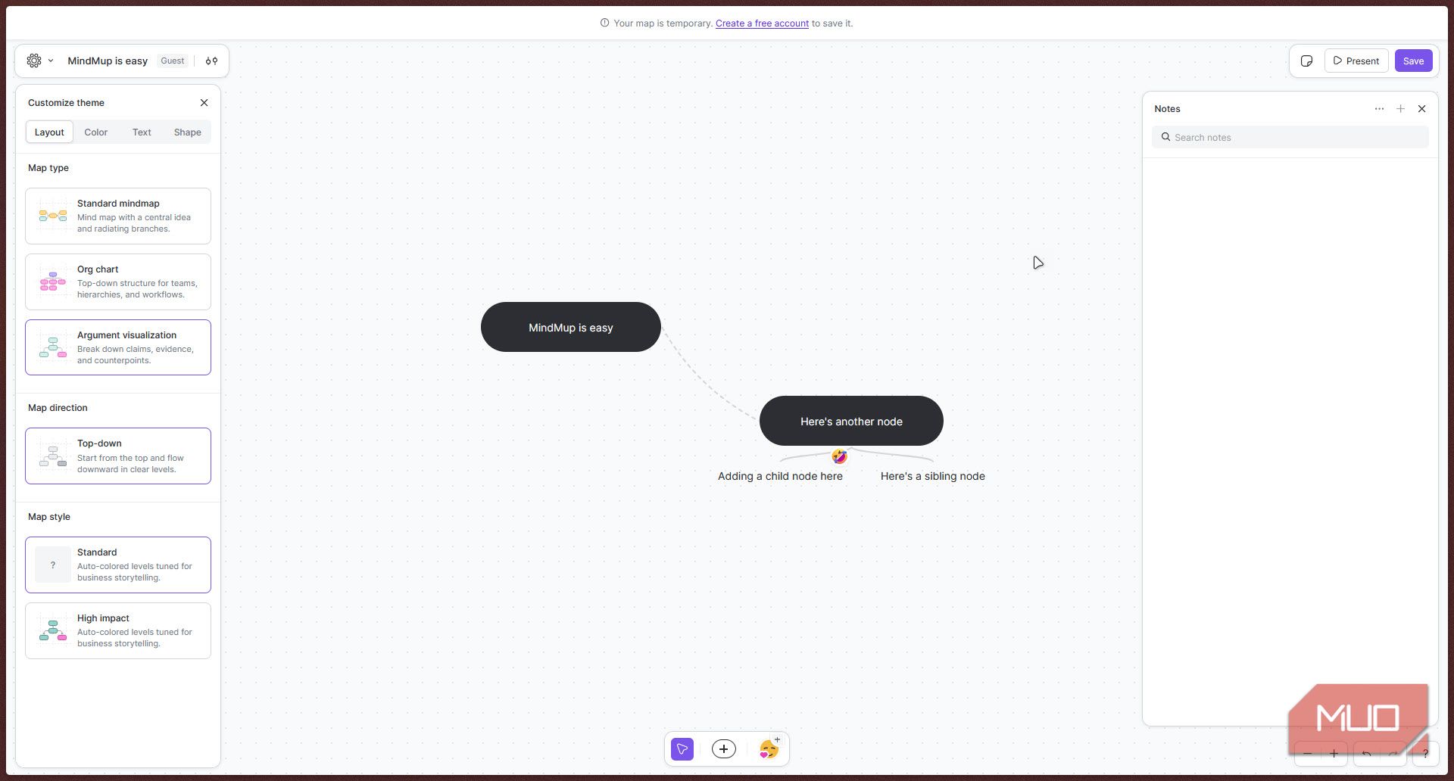Open the Notes panel more options menu

(1379, 109)
